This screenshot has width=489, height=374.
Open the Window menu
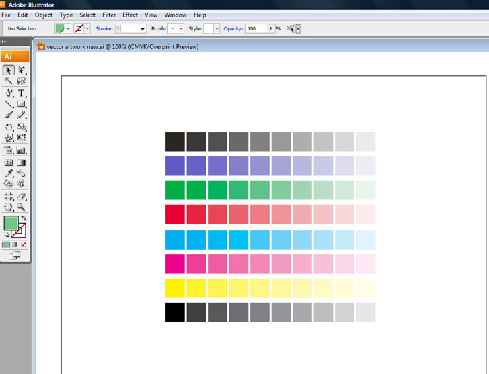[176, 15]
